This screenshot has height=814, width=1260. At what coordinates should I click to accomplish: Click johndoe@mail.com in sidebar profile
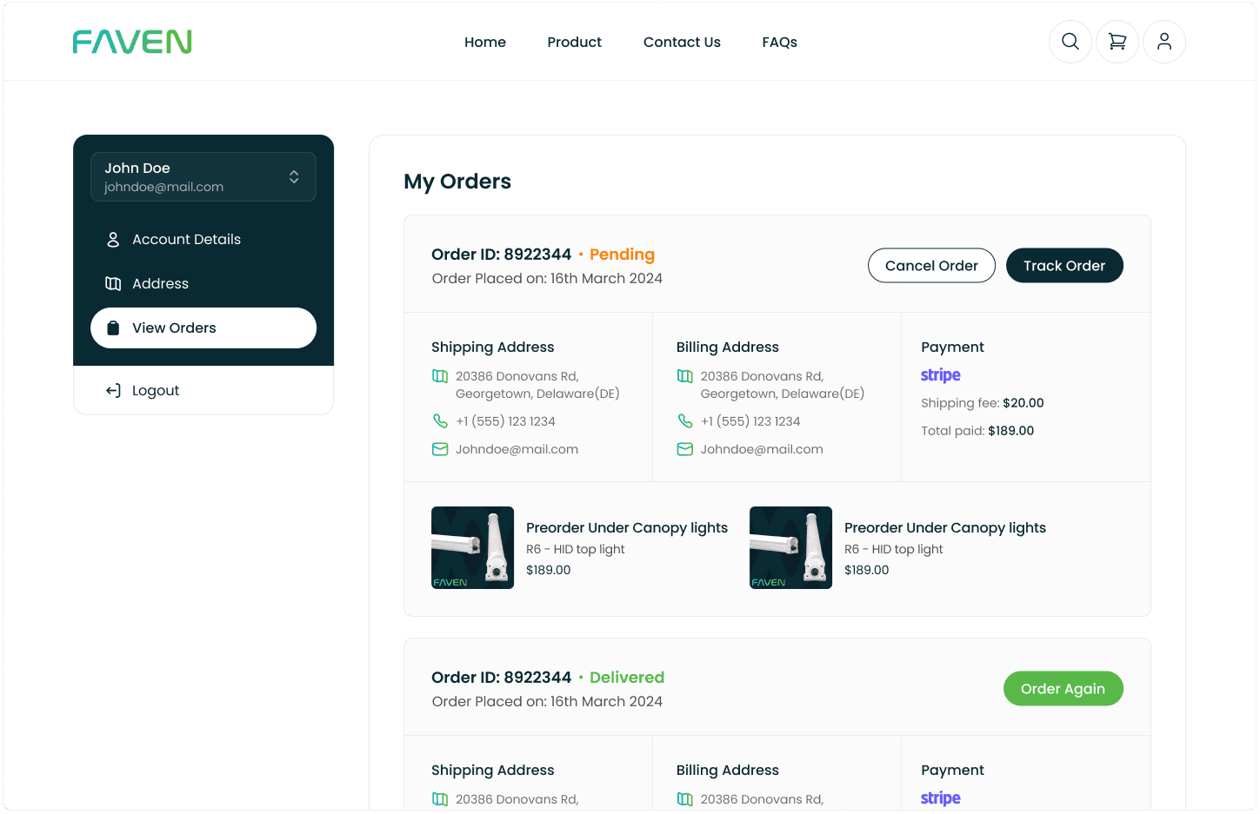point(163,187)
